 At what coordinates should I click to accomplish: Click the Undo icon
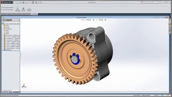coord(30,2)
